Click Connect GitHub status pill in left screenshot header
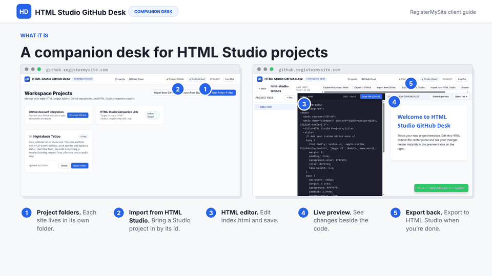Viewport: 492px width, 276px height. pyautogui.click(x=175, y=79)
